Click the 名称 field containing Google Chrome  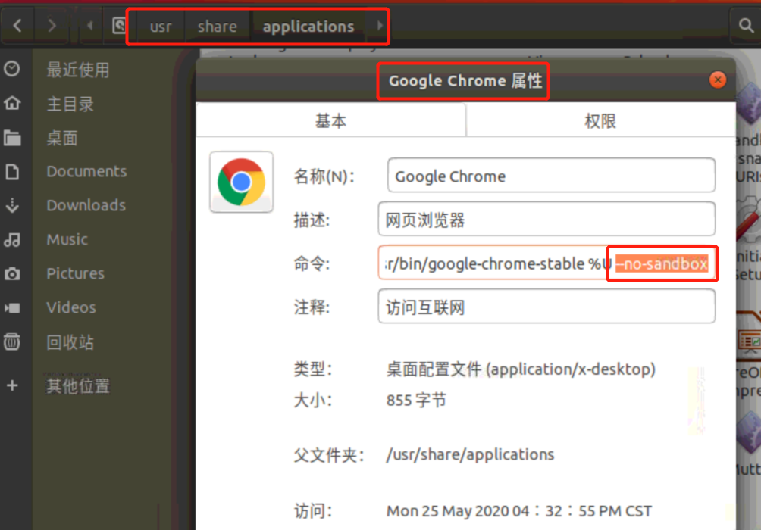tap(551, 175)
